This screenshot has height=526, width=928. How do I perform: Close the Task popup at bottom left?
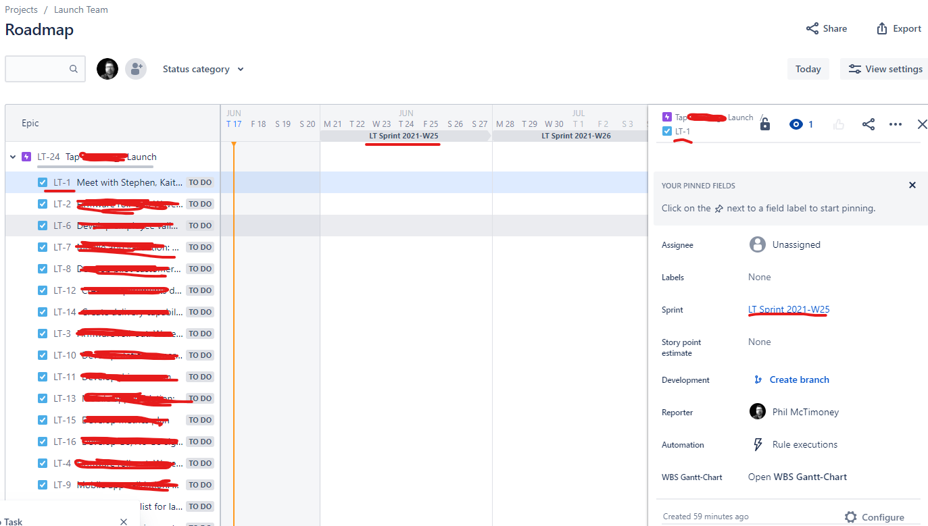(x=124, y=521)
